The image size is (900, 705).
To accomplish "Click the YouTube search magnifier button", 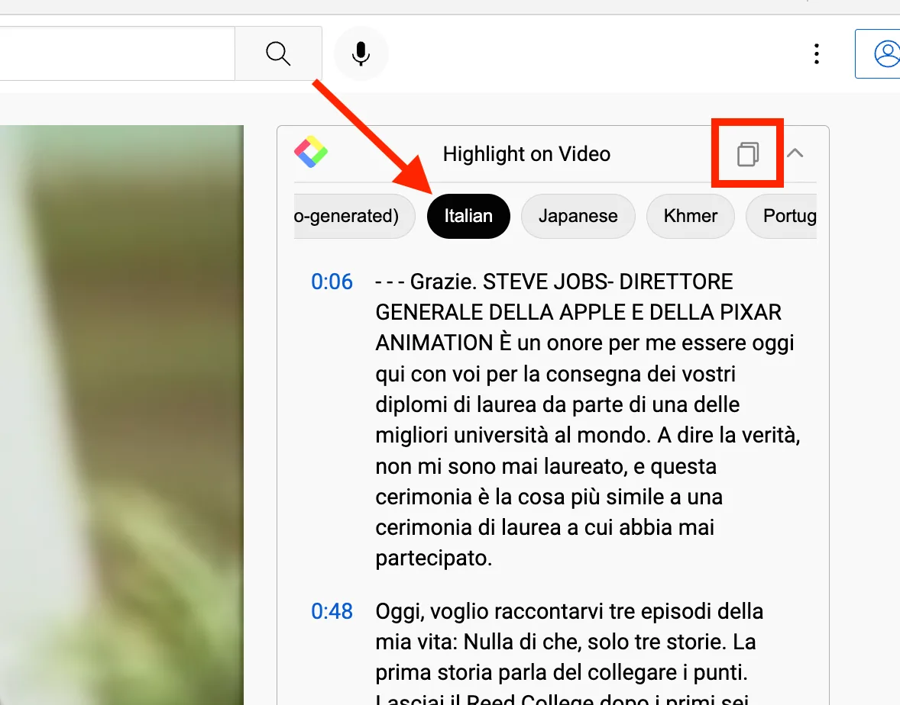I will (278, 54).
